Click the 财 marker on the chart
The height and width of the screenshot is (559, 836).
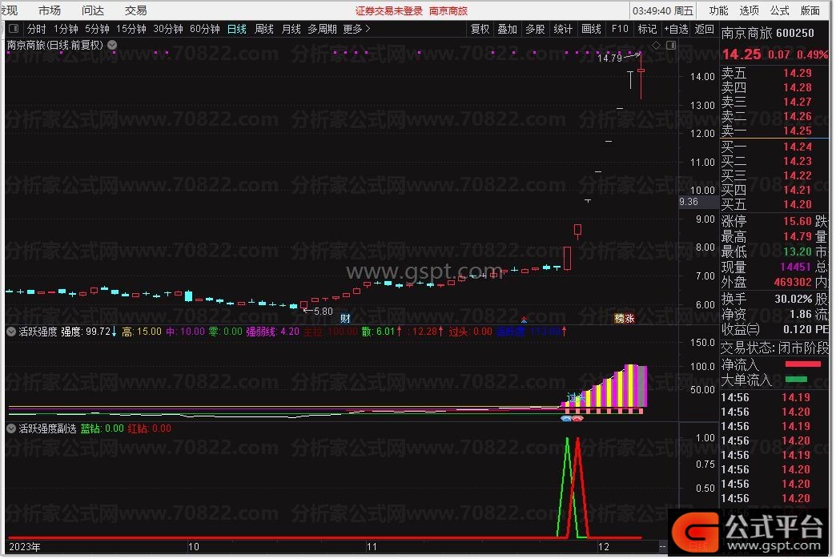345,319
